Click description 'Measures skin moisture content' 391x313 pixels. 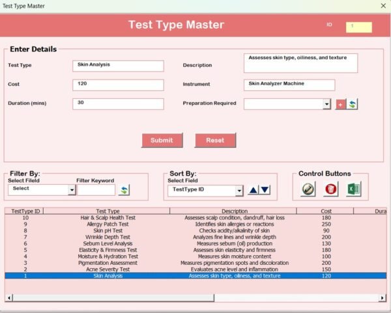pyautogui.click(x=235, y=256)
